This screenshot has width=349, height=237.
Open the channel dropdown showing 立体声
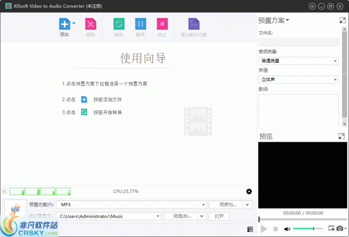[298, 80]
